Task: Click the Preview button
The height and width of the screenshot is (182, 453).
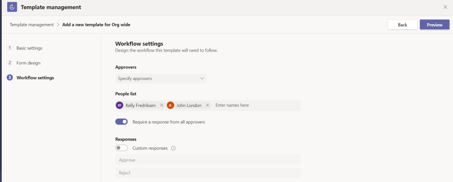Action: click(x=434, y=25)
